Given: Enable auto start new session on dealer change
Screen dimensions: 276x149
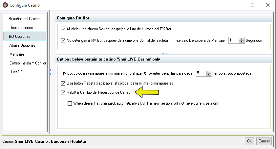Looking at the screenshot, I should pyautogui.click(x=70, y=103).
